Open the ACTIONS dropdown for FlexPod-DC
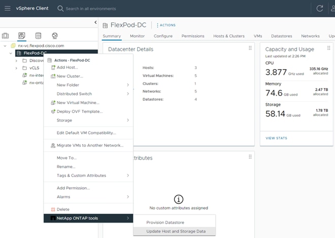The image size is (335, 238). click(x=167, y=25)
